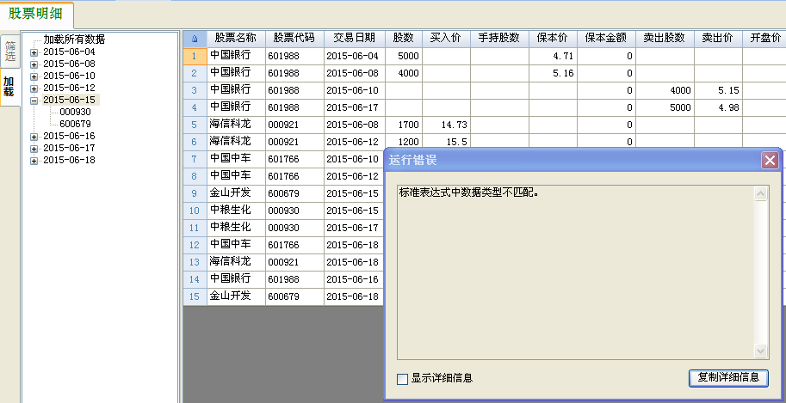
Task: Tick the 显示详细信息 checkbox
Action: tap(402, 379)
